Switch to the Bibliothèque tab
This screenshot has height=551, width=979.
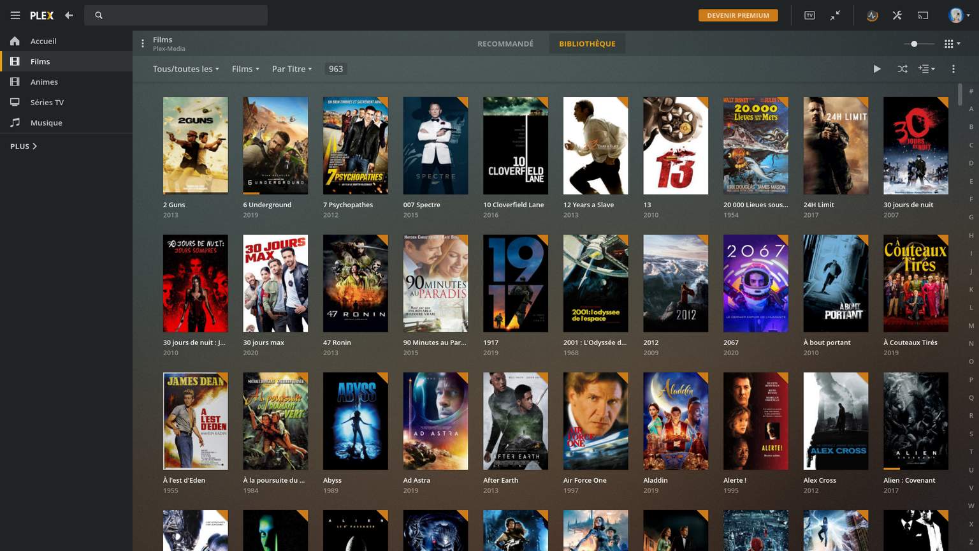click(x=587, y=43)
